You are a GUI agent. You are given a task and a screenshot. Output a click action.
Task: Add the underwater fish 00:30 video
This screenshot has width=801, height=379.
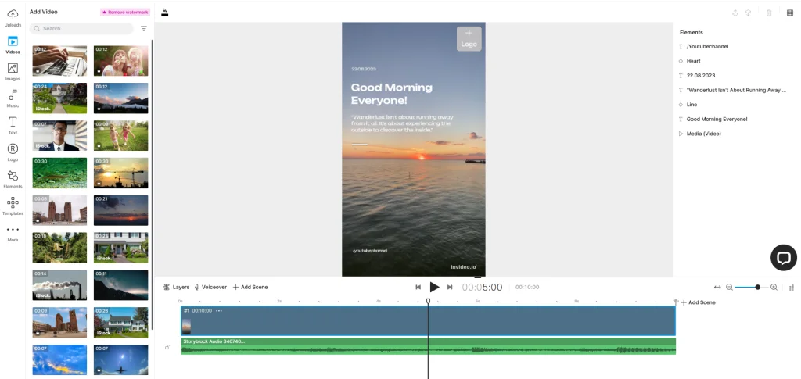(59, 173)
